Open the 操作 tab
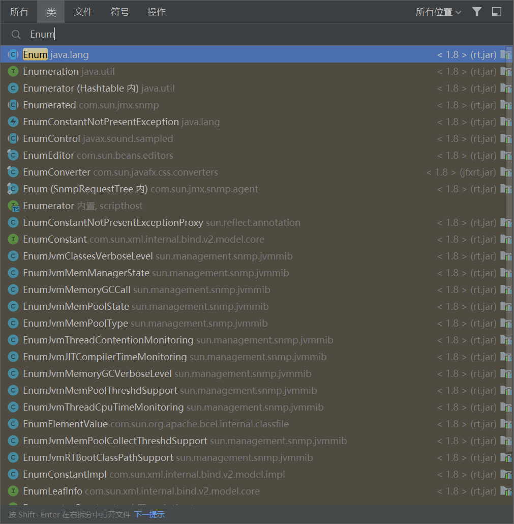 click(x=156, y=12)
